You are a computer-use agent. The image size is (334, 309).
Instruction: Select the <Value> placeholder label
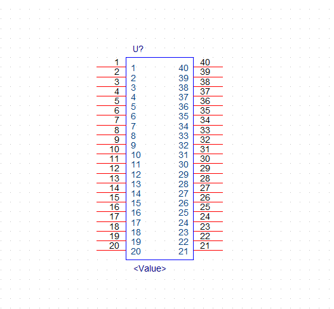click(149, 268)
